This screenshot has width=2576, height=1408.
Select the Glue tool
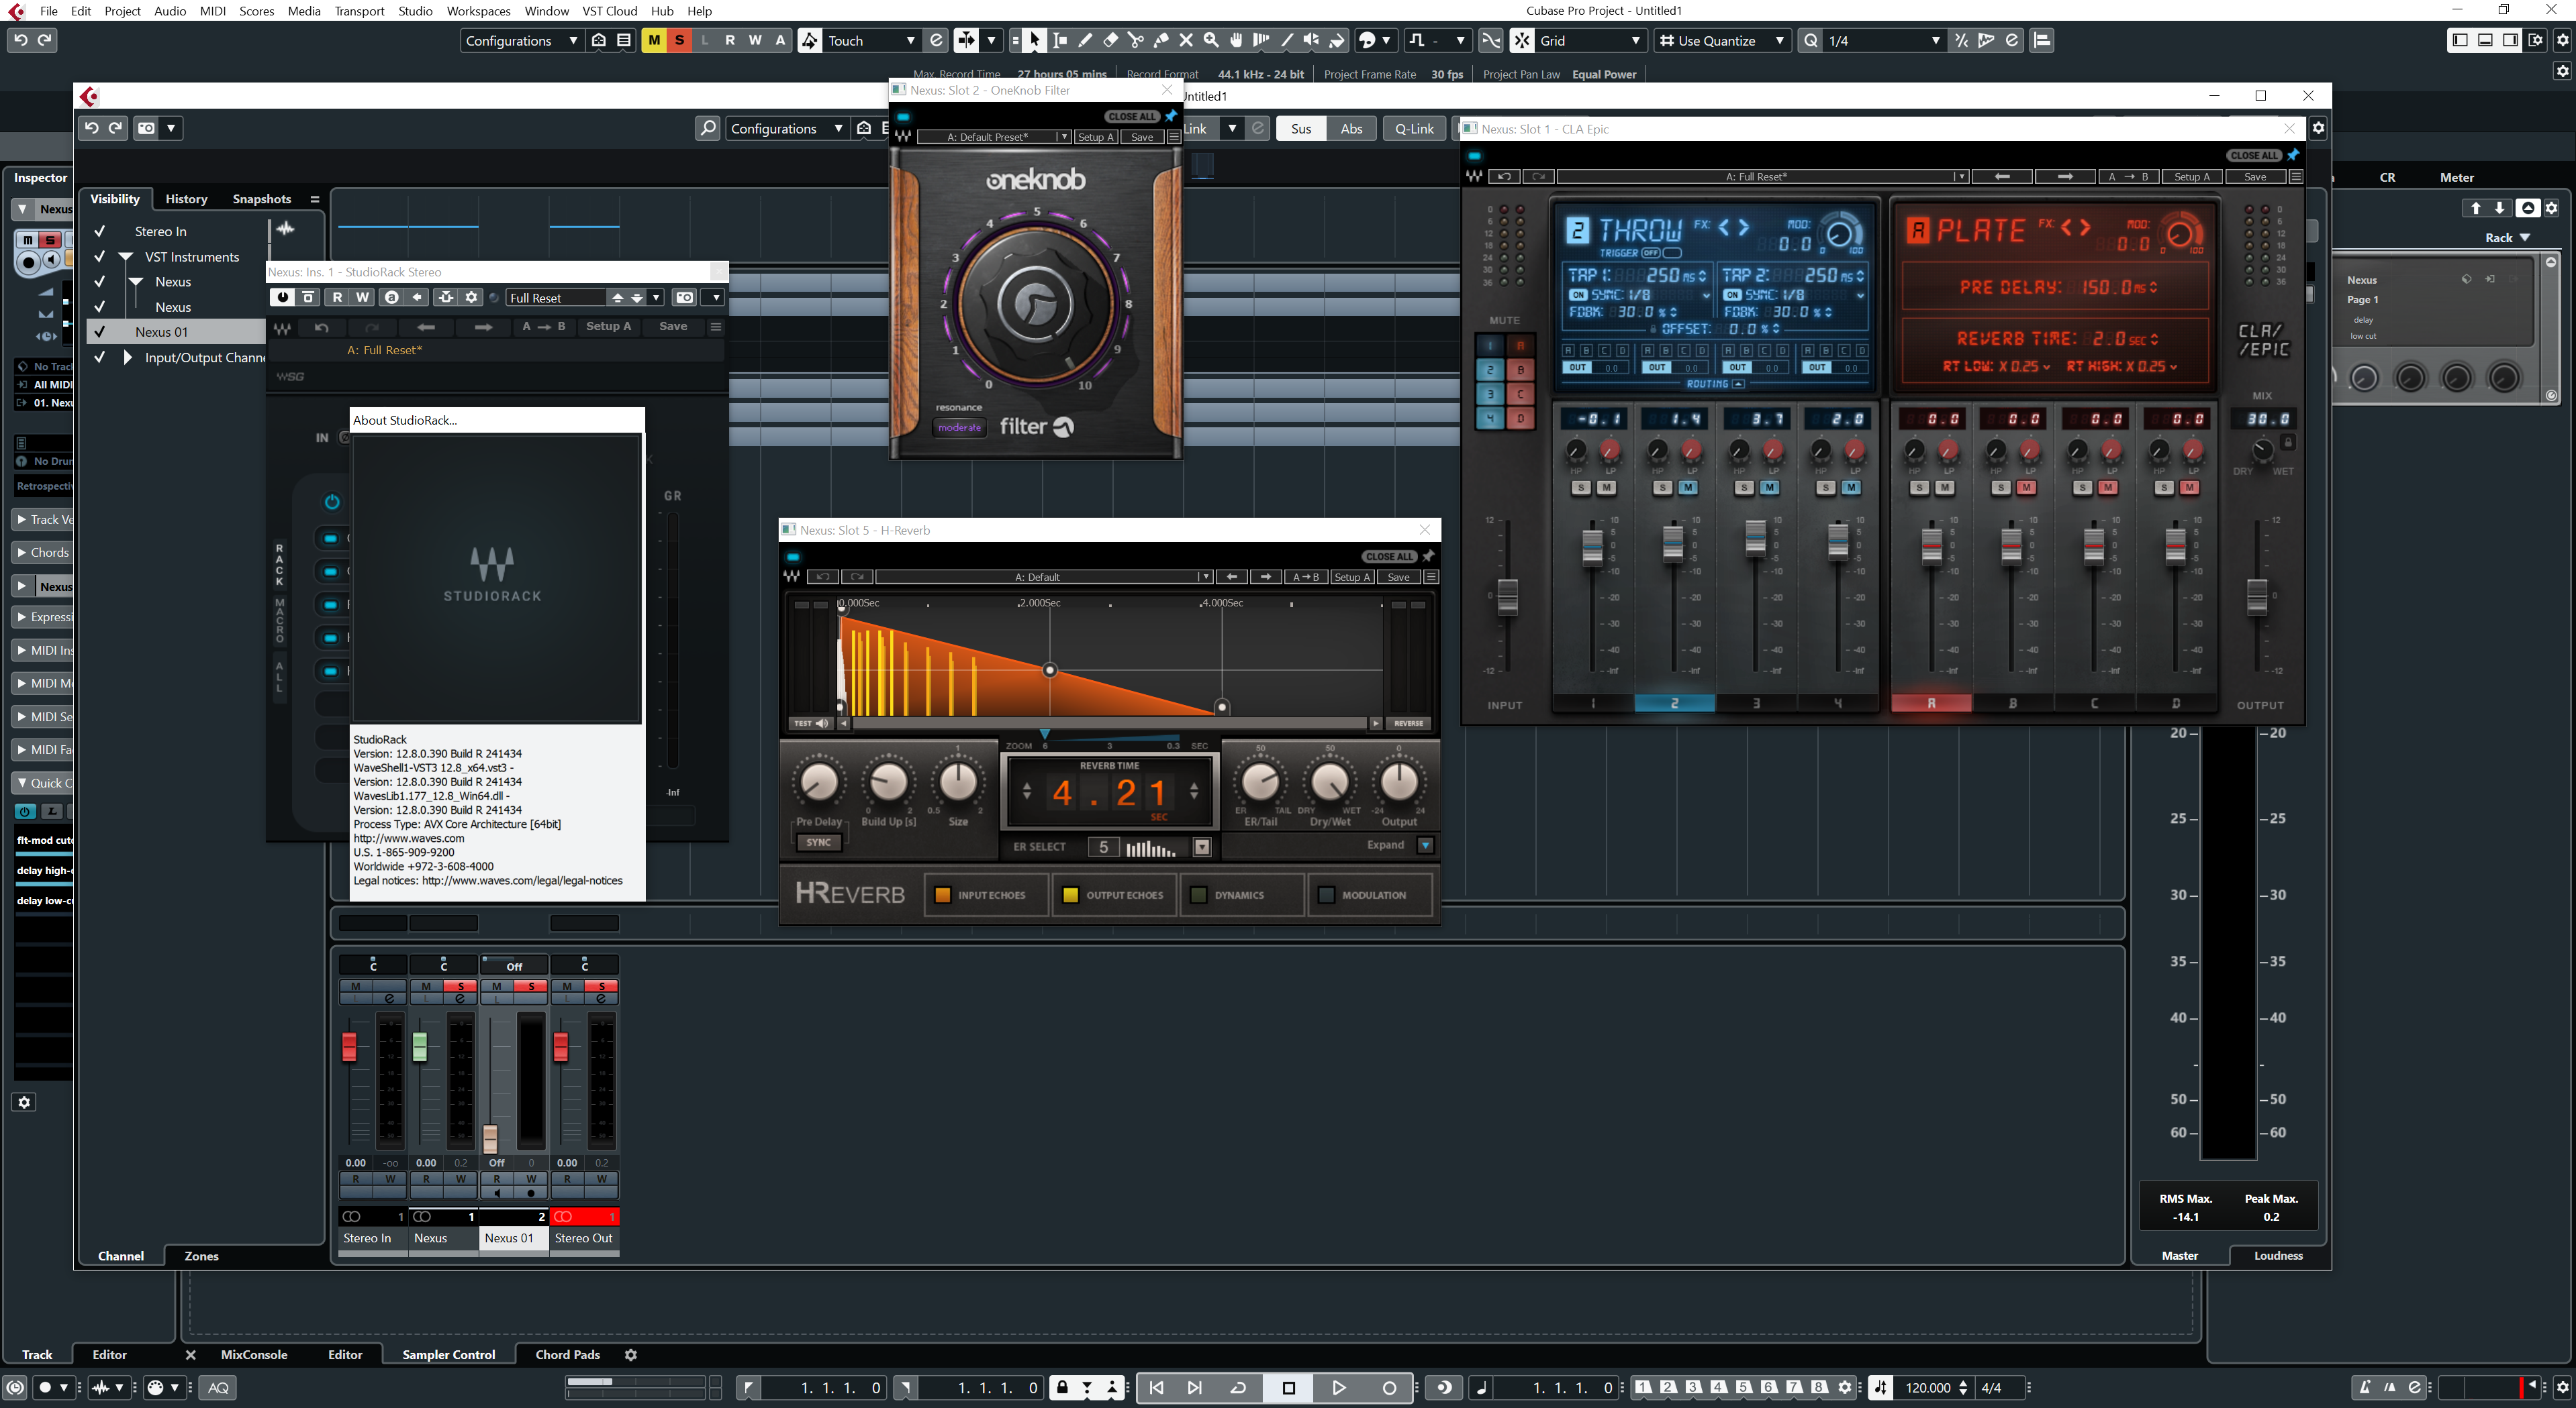click(1160, 40)
